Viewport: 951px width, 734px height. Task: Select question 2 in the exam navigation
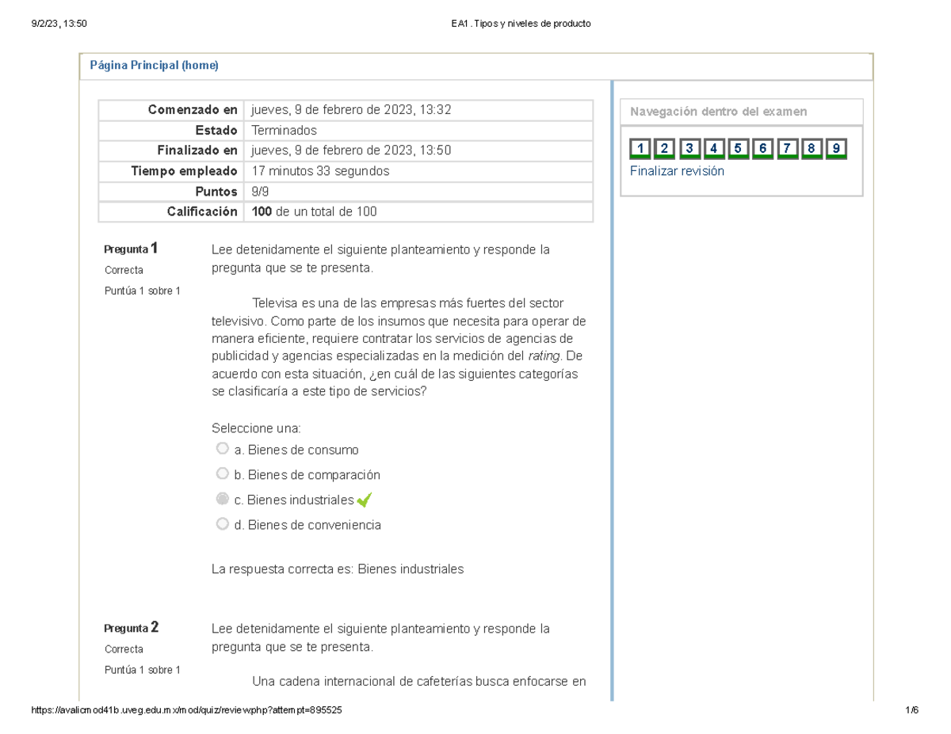point(664,149)
